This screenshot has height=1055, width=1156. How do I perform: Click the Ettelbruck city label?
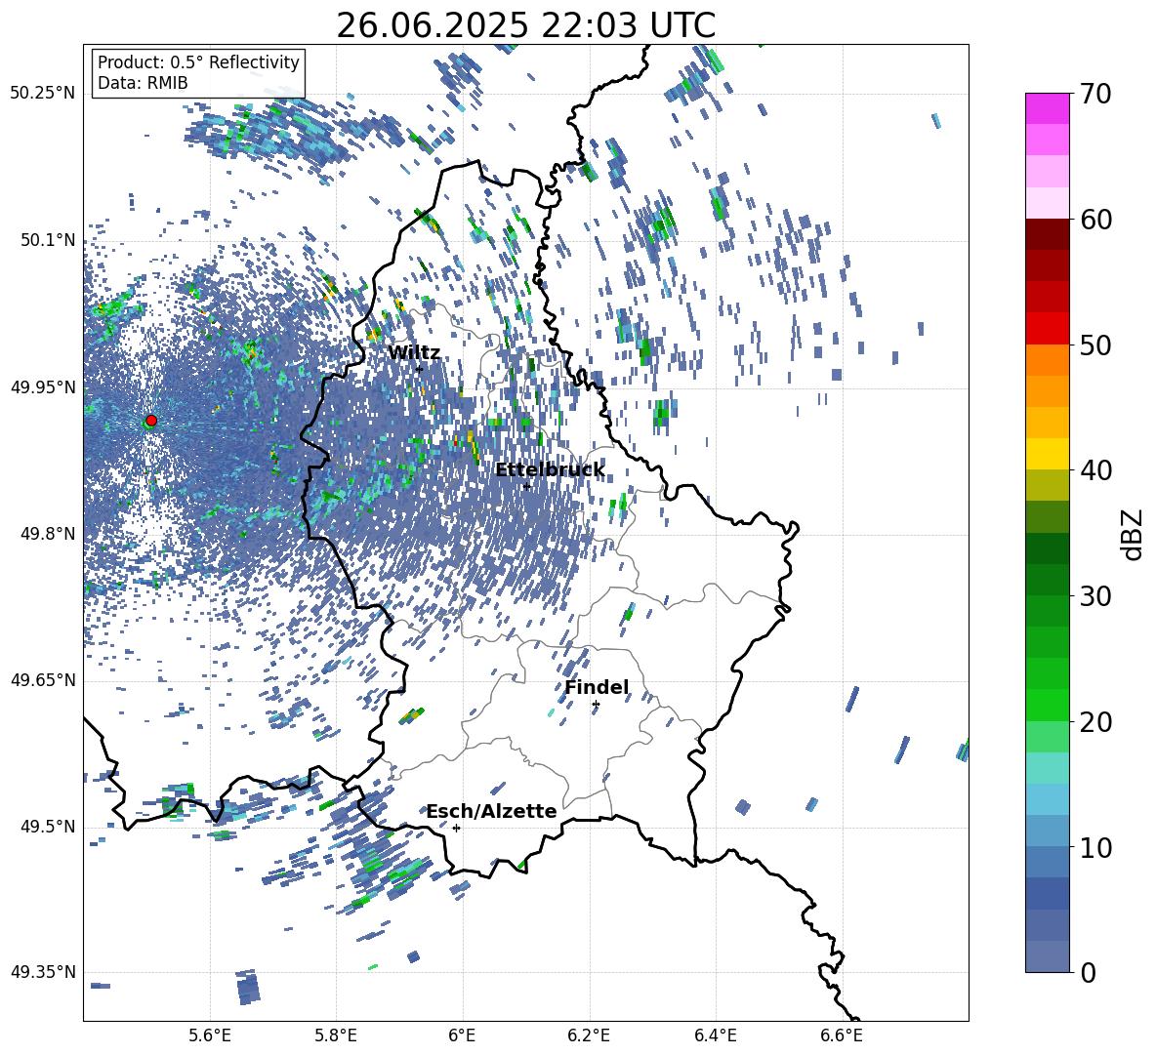pos(550,470)
